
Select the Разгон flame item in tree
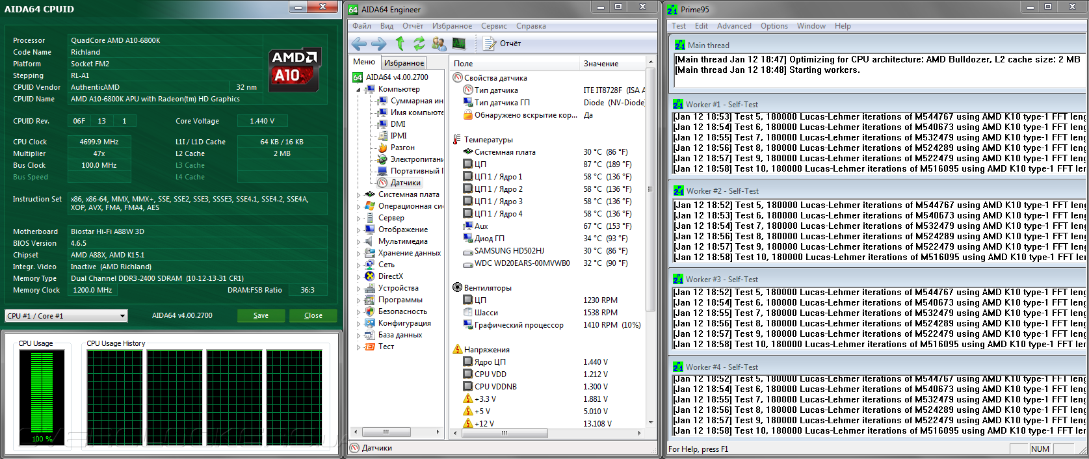coord(402,148)
